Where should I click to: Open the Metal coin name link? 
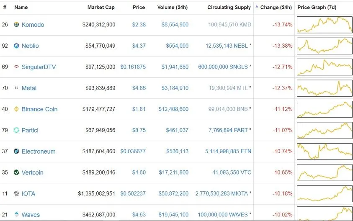click(x=29, y=88)
